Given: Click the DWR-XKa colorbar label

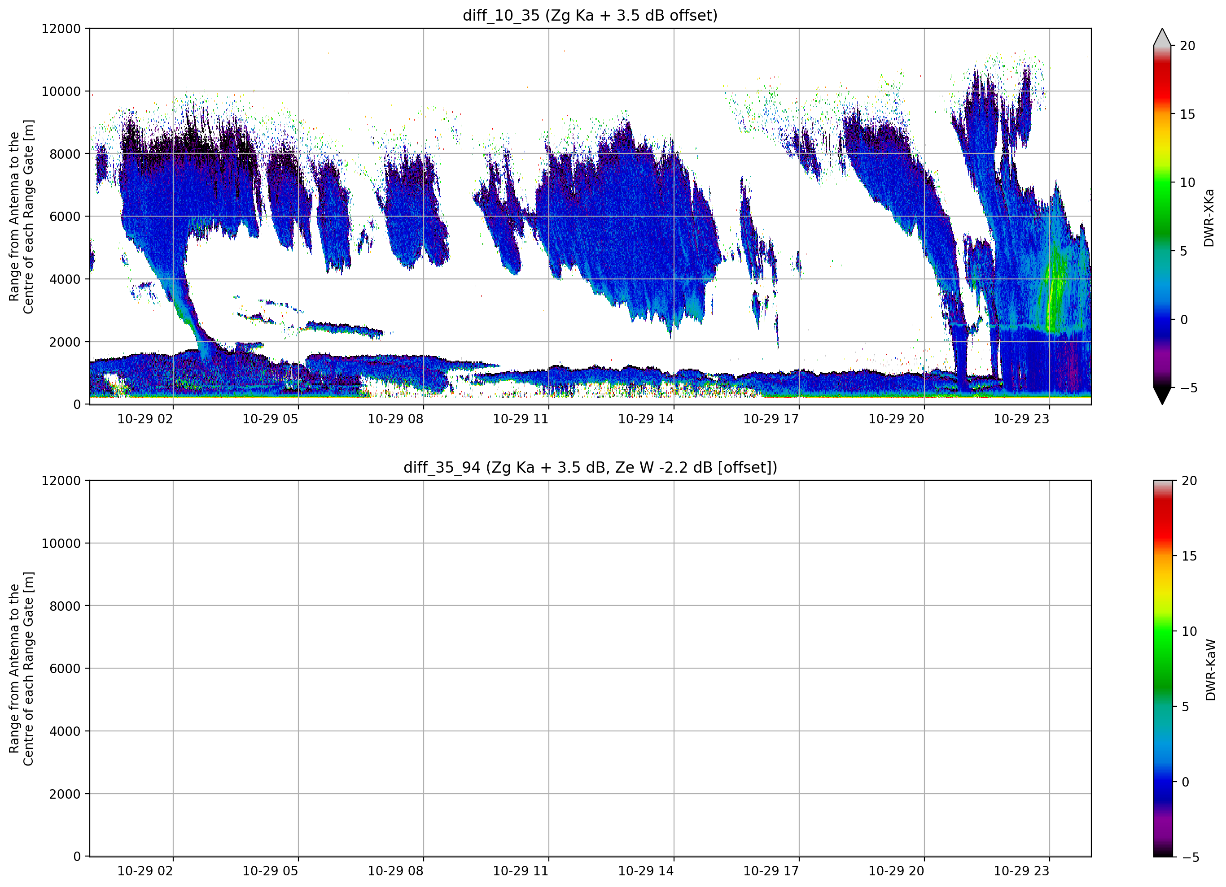Looking at the screenshot, I should pyautogui.click(x=1209, y=217).
